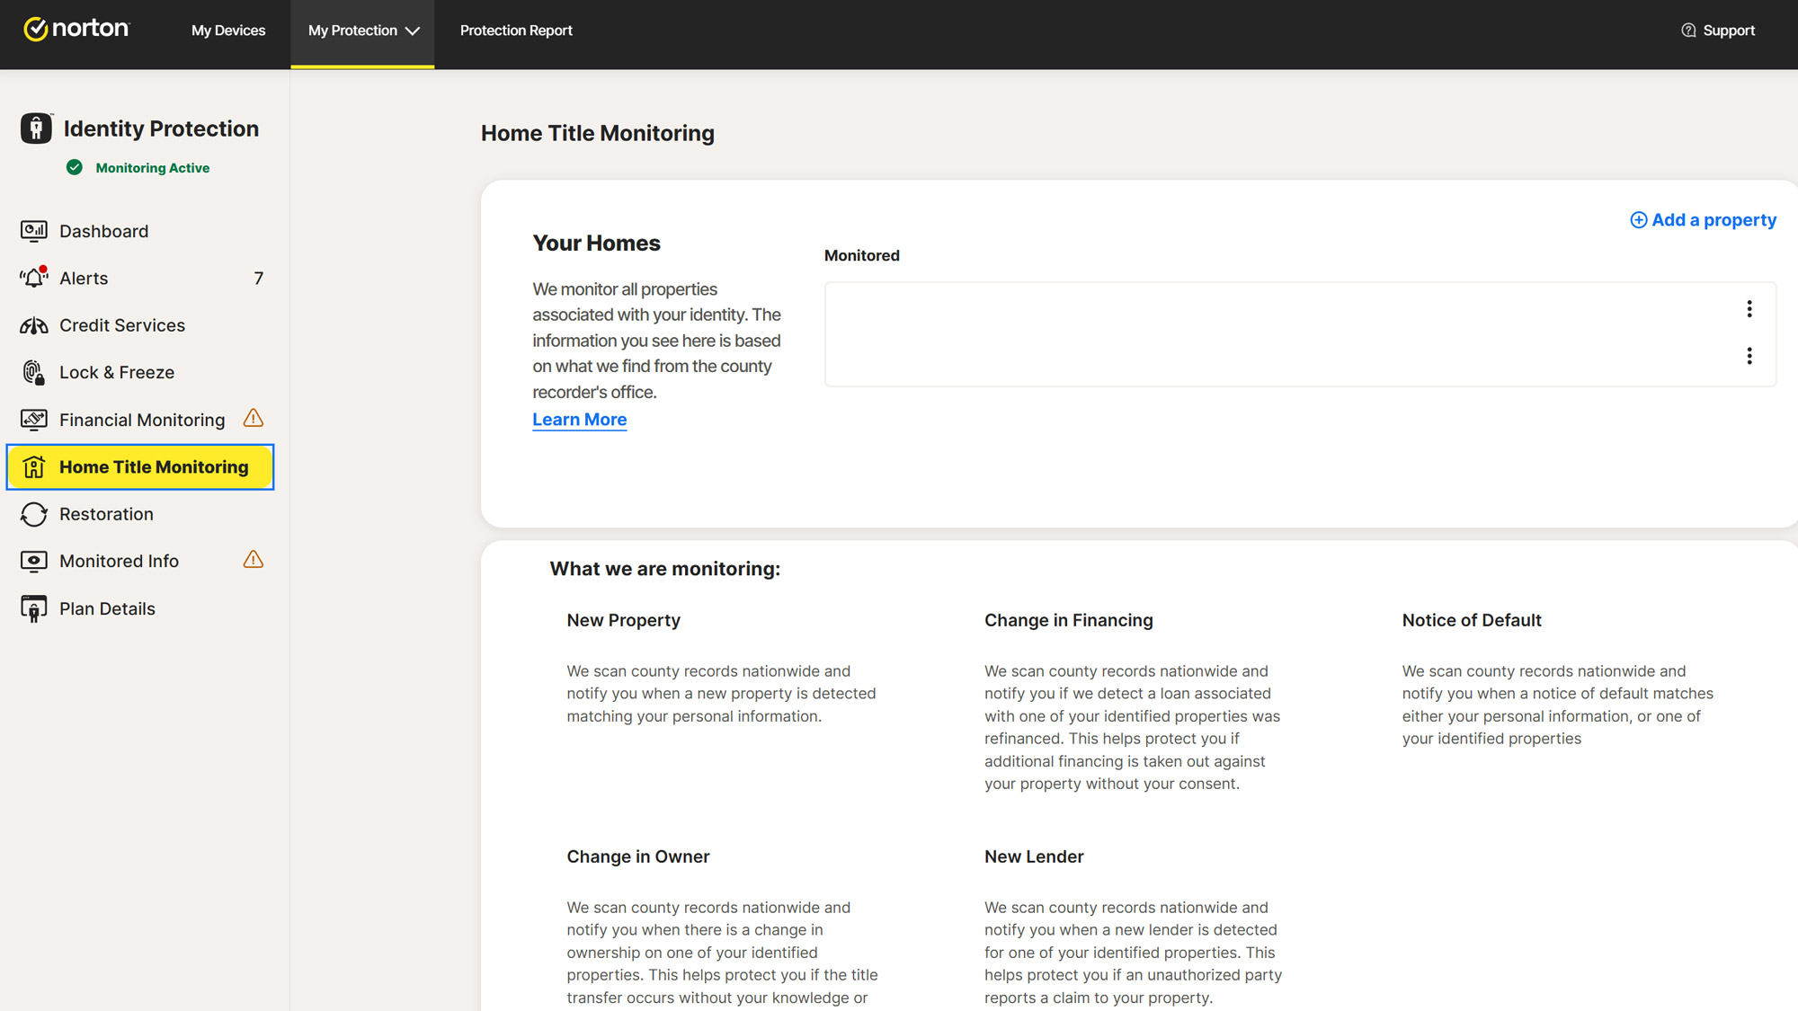Expand the My Protection dropdown menu

[362, 31]
